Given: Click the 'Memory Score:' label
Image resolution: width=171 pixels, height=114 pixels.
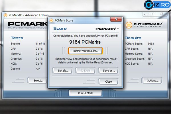Looking at the screenshot, I should point(134,54).
